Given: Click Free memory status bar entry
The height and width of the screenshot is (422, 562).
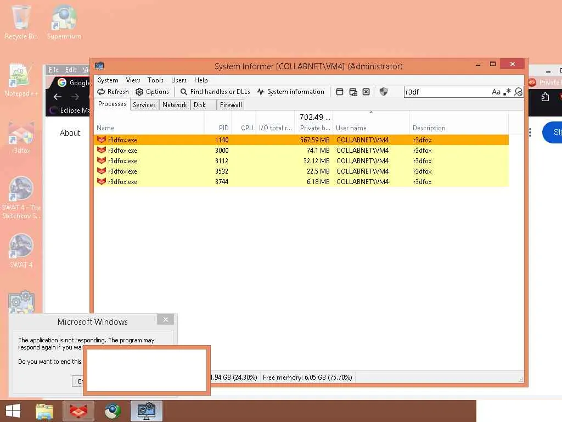Looking at the screenshot, I should click(x=307, y=377).
